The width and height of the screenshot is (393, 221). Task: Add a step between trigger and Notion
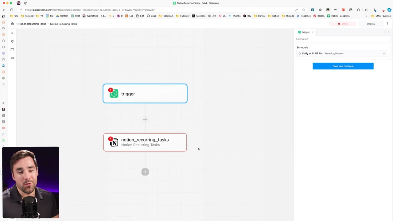click(145, 119)
